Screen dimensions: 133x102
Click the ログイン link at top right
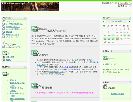click(128, 3)
